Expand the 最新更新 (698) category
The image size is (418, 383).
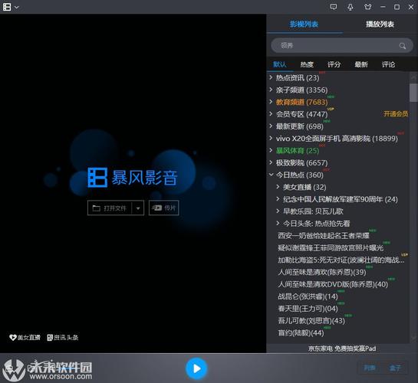(x=271, y=126)
